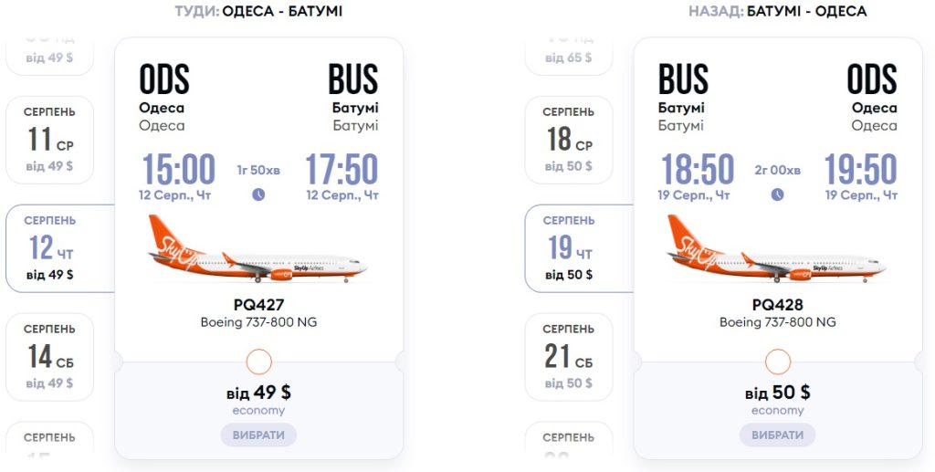Viewport: 935px width, 472px height.
Task: Choose the 14 СБ outbound date tile
Action: (x=50, y=356)
